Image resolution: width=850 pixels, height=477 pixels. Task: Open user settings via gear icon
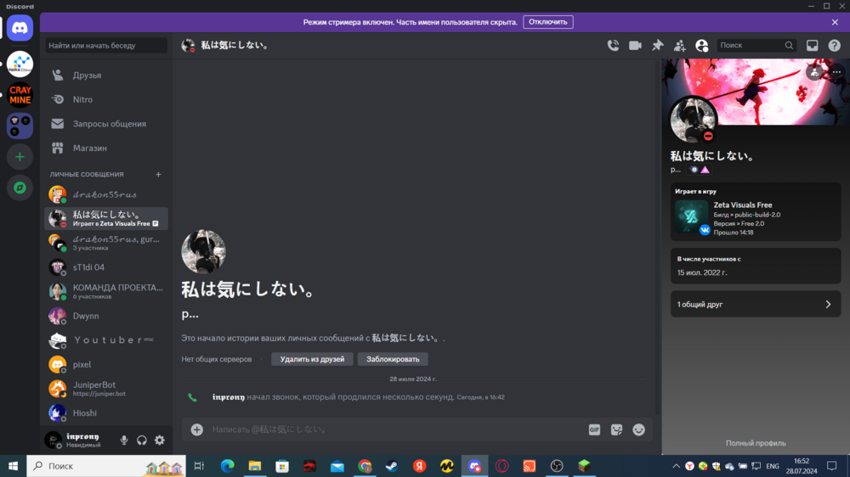click(160, 441)
